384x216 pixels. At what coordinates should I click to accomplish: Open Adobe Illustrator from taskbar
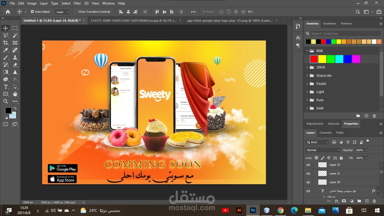[x=239, y=210]
